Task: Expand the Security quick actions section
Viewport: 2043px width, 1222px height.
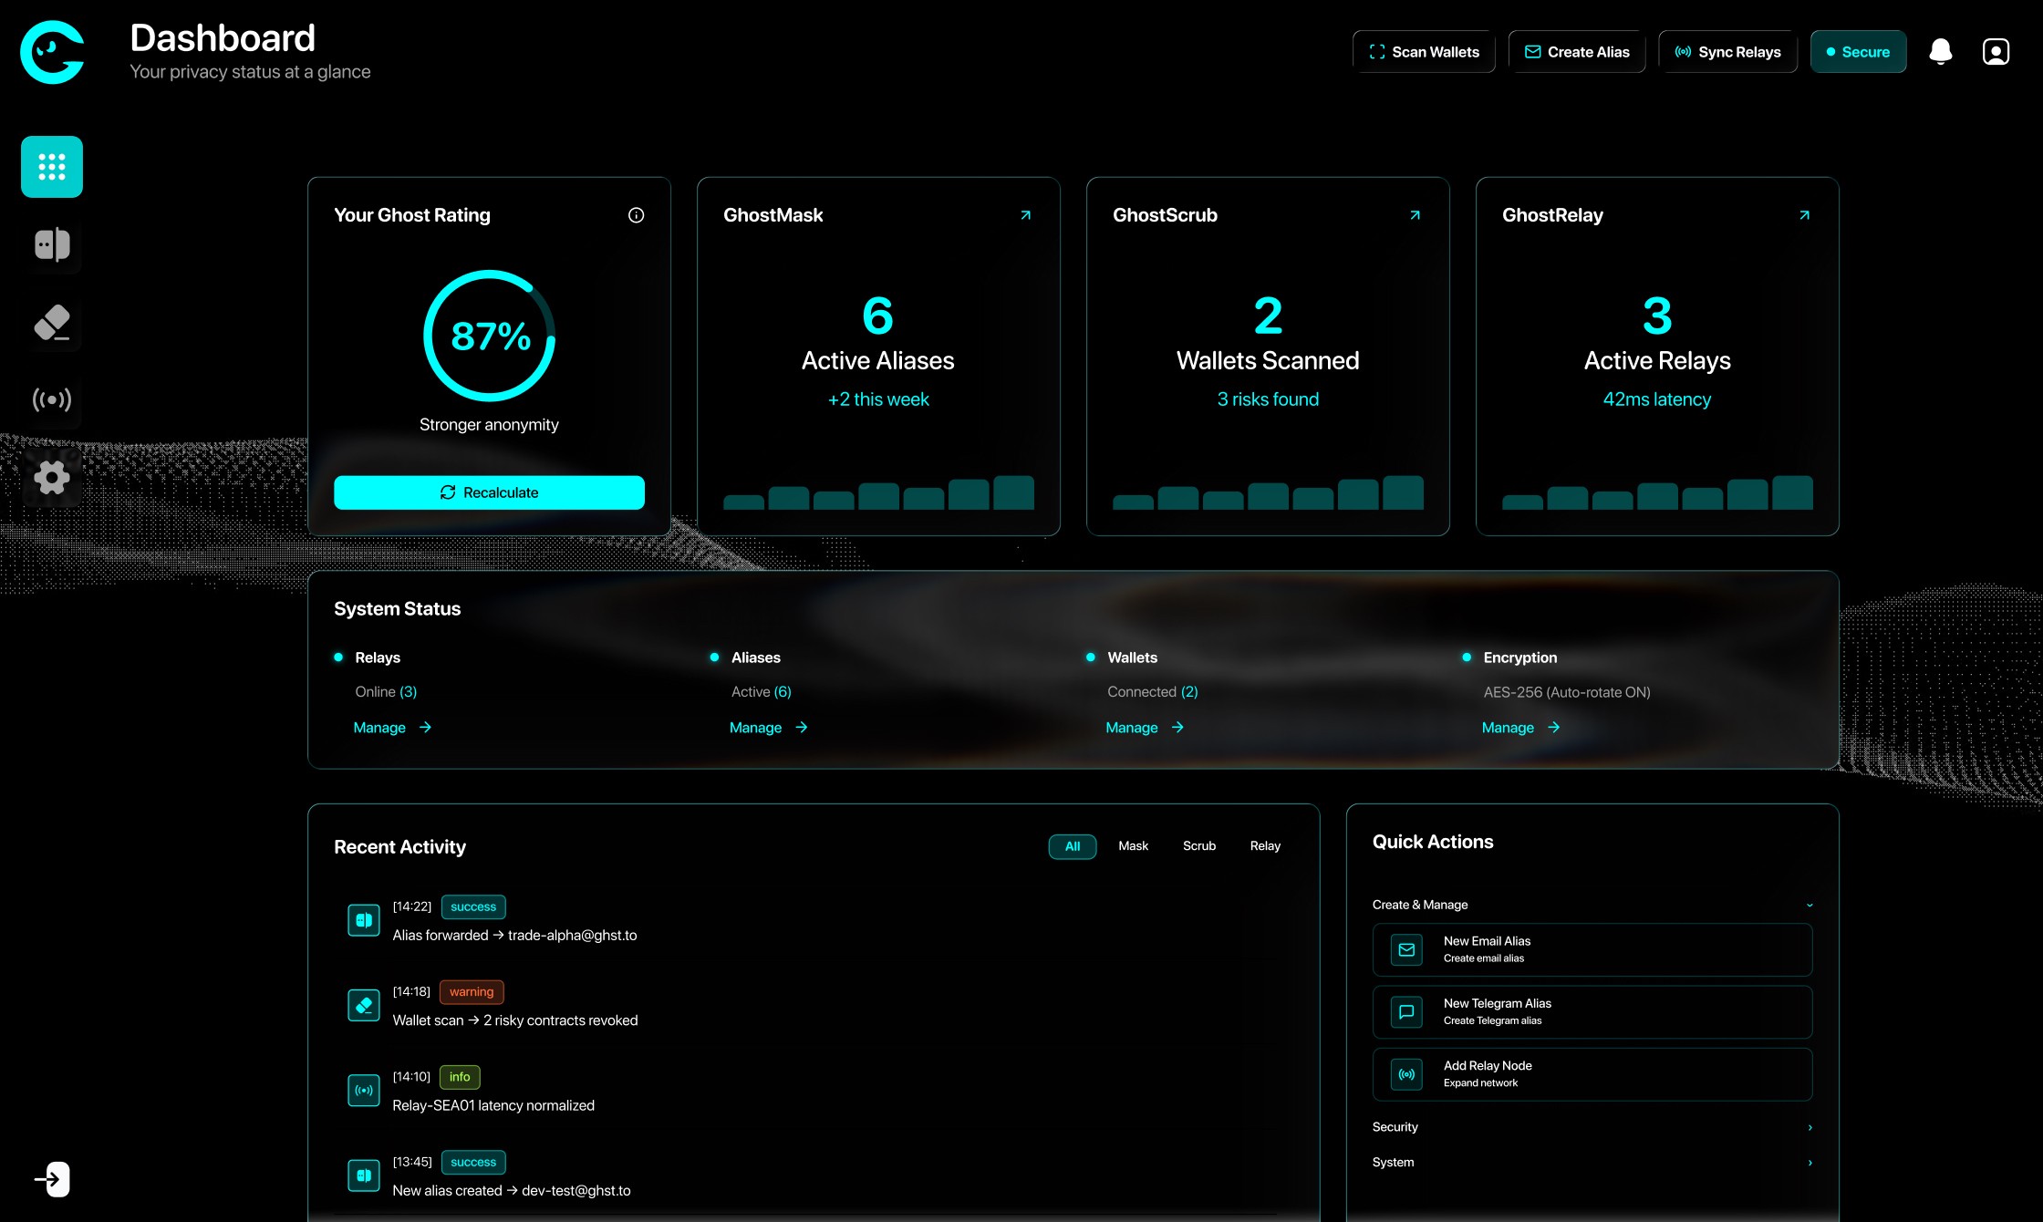Action: tap(1592, 1127)
